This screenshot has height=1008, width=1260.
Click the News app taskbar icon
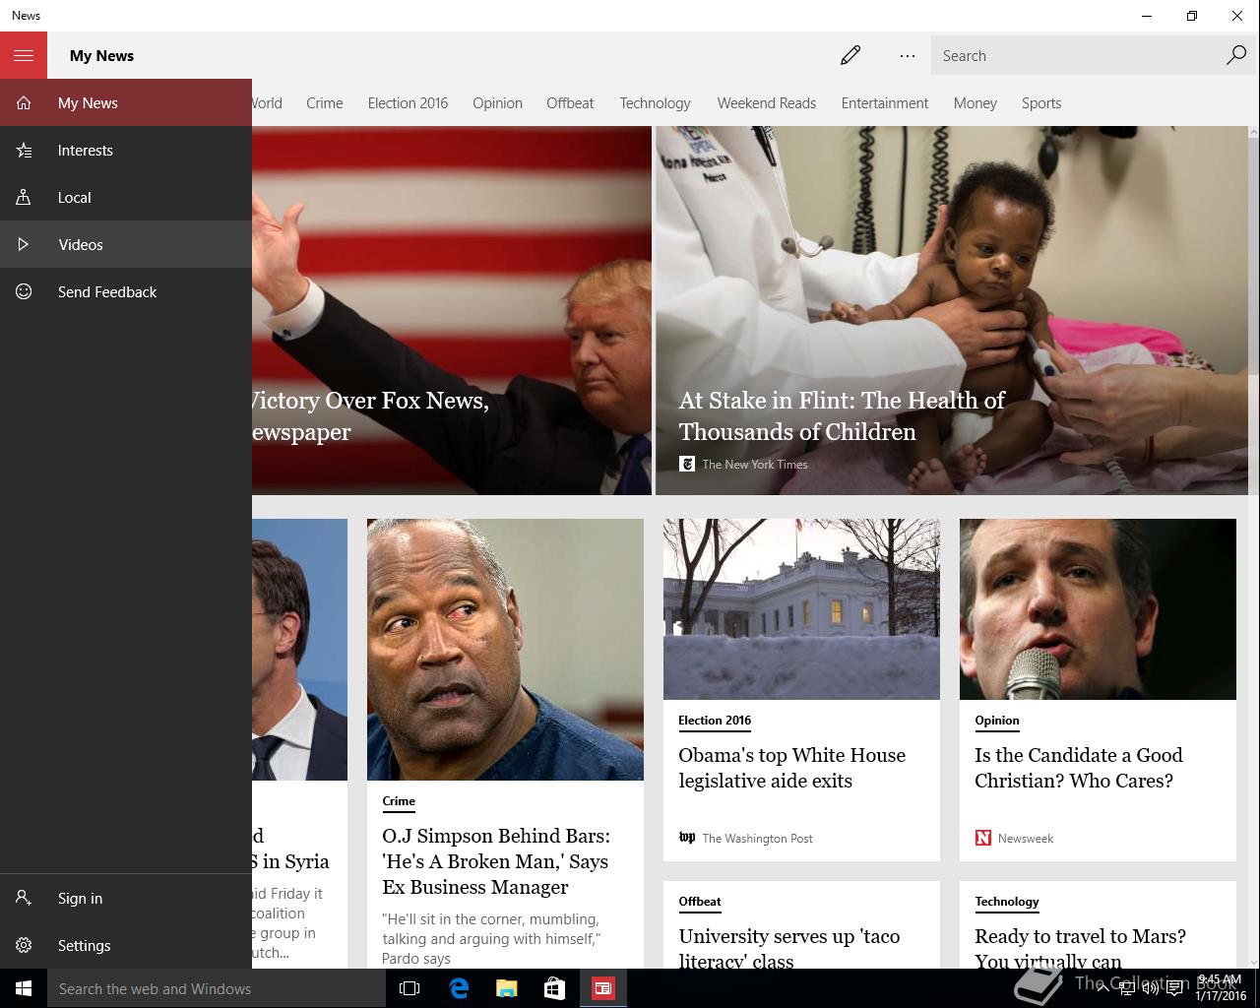pos(603,988)
